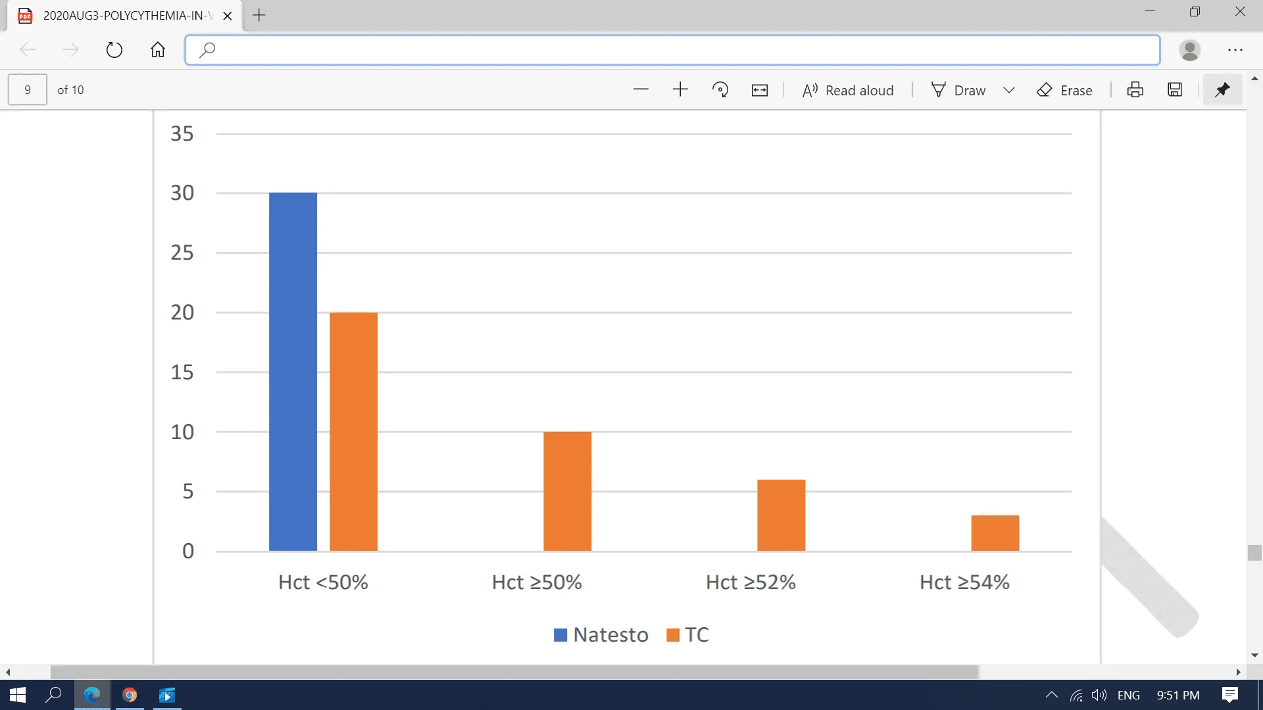Zoom out of the PDF

641,89
